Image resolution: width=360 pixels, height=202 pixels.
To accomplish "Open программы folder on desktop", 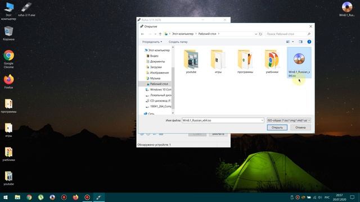I will click(9, 106).
